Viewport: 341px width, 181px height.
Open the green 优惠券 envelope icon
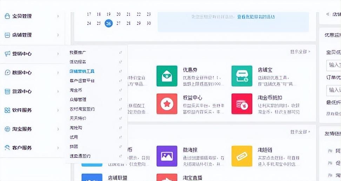pyautogui.click(x=167, y=76)
